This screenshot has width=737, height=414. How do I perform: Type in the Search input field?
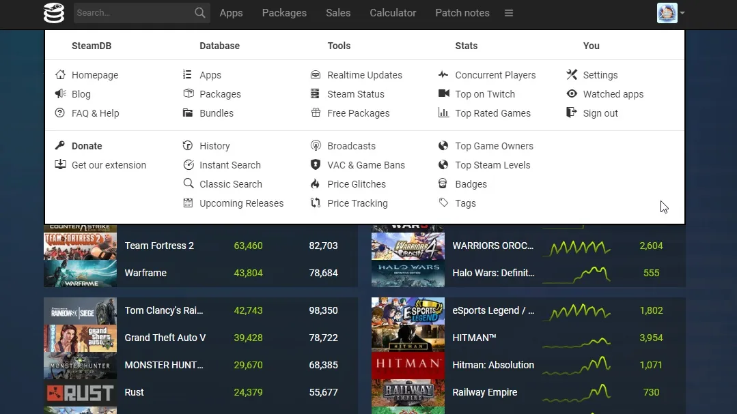coord(132,13)
